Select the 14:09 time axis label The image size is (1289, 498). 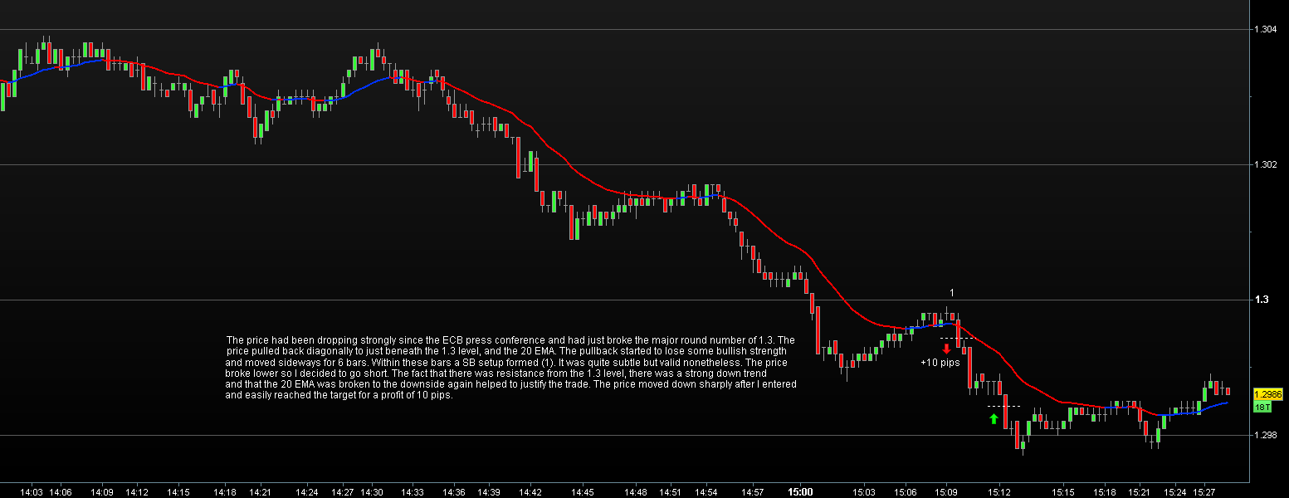pyautogui.click(x=102, y=492)
